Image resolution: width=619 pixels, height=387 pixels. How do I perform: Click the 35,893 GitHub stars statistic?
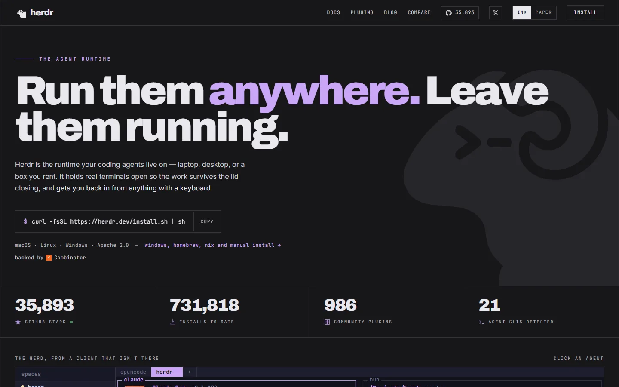tap(45, 305)
